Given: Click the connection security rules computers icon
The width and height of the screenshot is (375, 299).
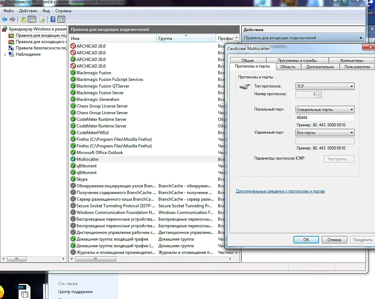Looking at the screenshot, I should click(x=11, y=48).
